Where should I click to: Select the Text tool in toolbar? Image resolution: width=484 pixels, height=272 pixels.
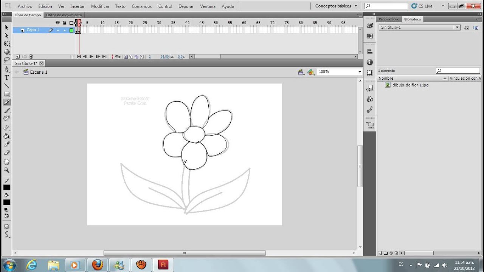point(6,77)
